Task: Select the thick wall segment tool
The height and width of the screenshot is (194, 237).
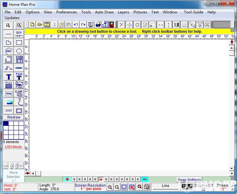Action: (19, 68)
